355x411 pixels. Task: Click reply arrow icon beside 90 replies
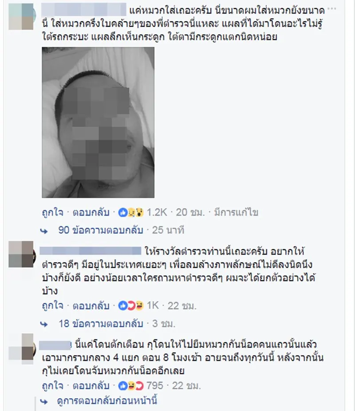(44, 231)
